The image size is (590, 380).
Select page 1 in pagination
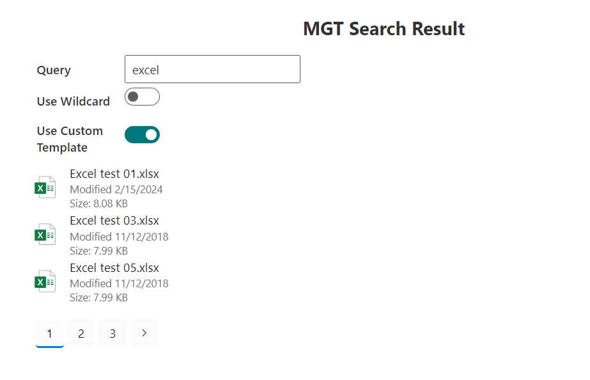tap(50, 333)
